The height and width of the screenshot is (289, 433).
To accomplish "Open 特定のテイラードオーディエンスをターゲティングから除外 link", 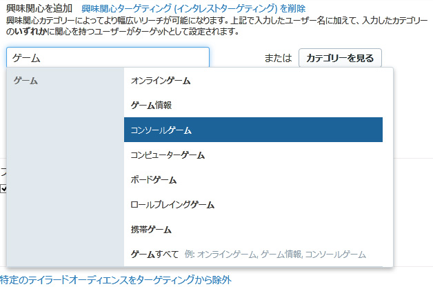I will [116, 280].
